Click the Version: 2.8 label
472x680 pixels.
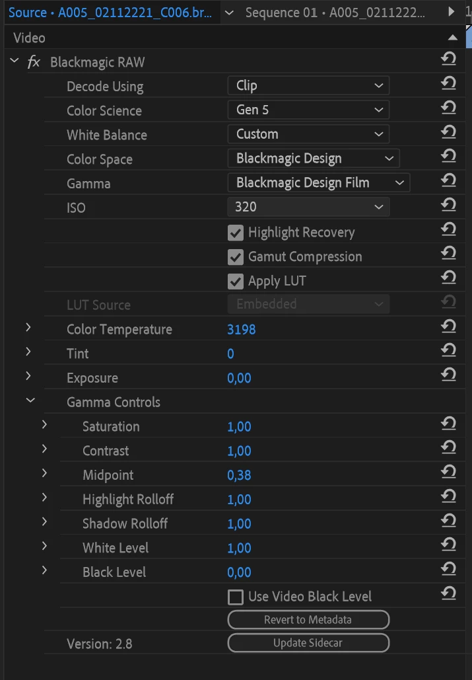(99, 644)
